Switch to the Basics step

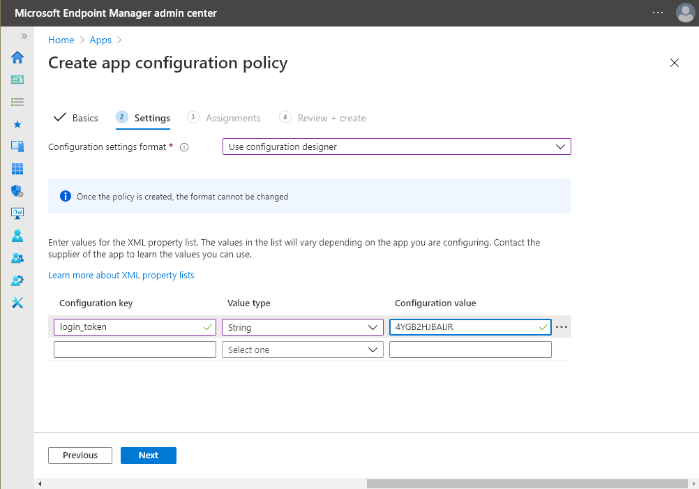coord(76,118)
